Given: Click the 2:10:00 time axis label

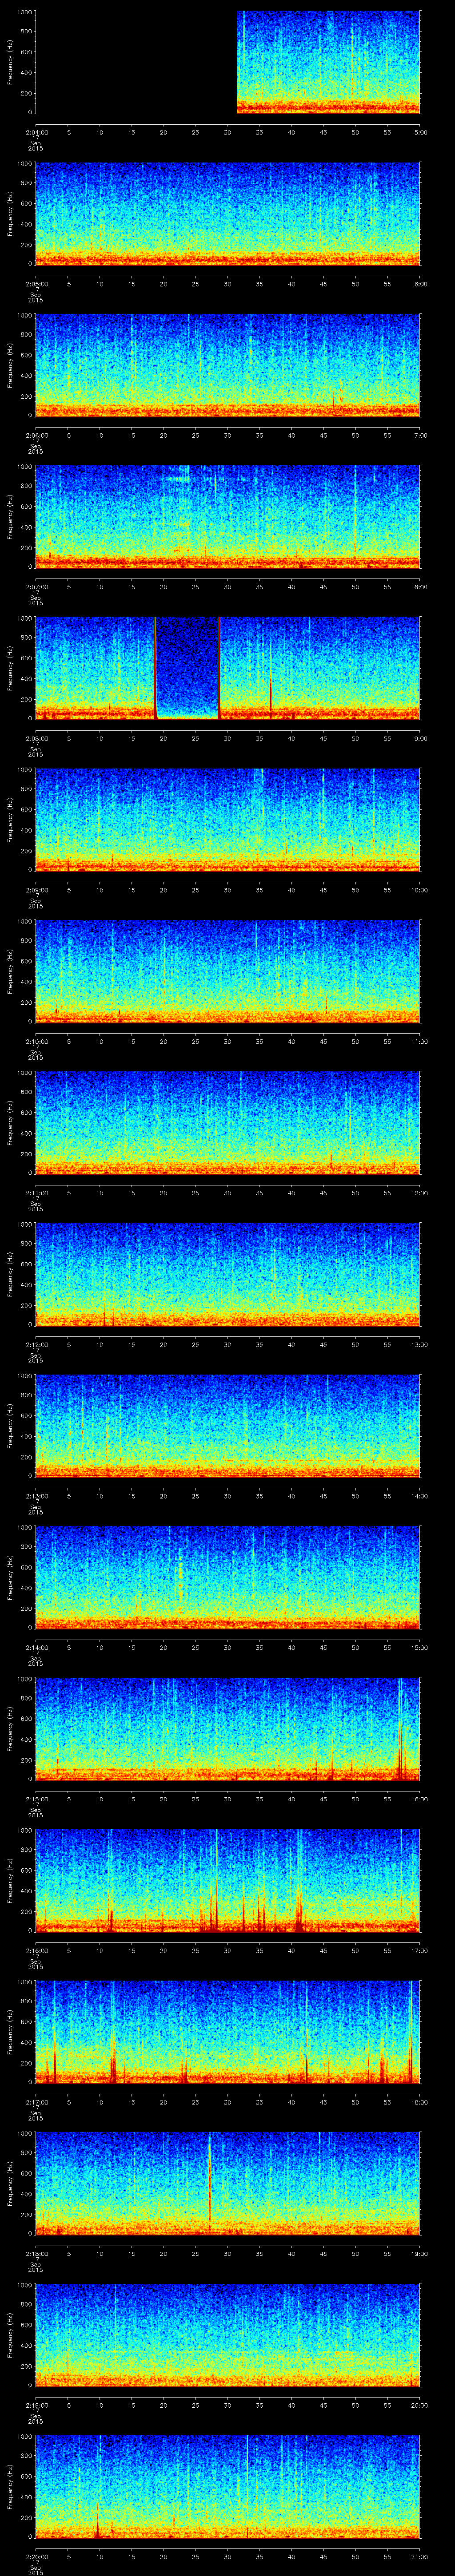Looking at the screenshot, I should click(36, 1041).
